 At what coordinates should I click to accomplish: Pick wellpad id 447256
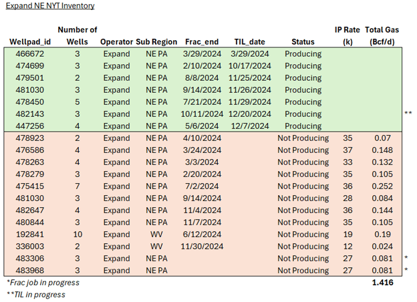29,126
